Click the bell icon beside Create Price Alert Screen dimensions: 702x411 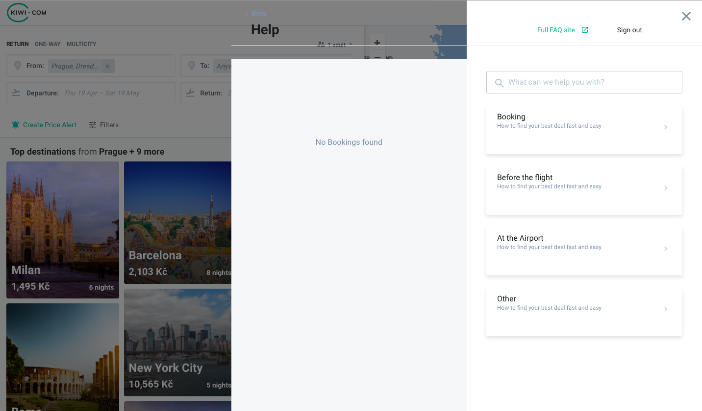[16, 125]
